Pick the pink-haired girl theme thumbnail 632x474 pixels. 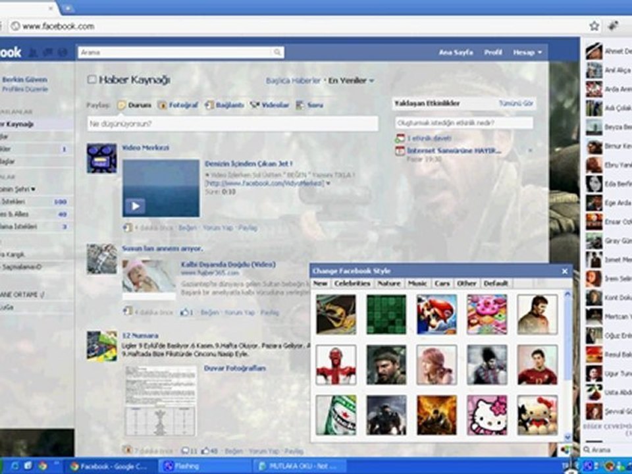[436, 365]
